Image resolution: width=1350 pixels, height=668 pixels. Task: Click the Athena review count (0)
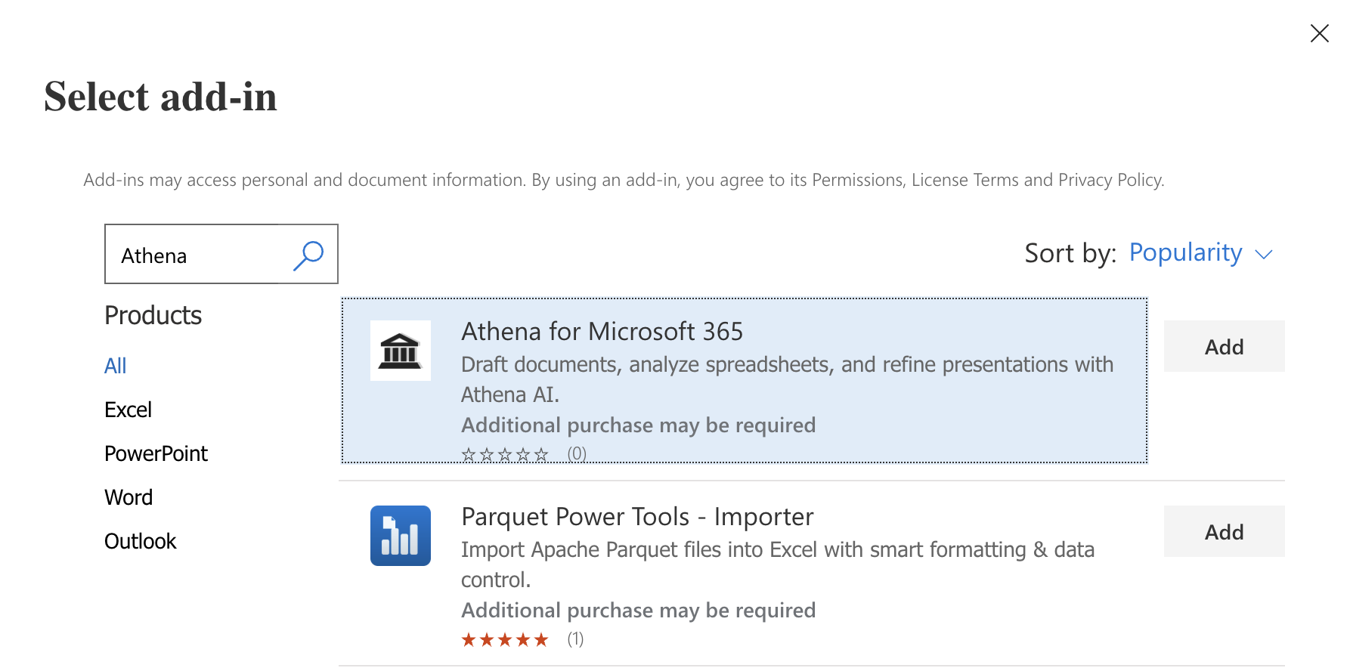(x=577, y=453)
